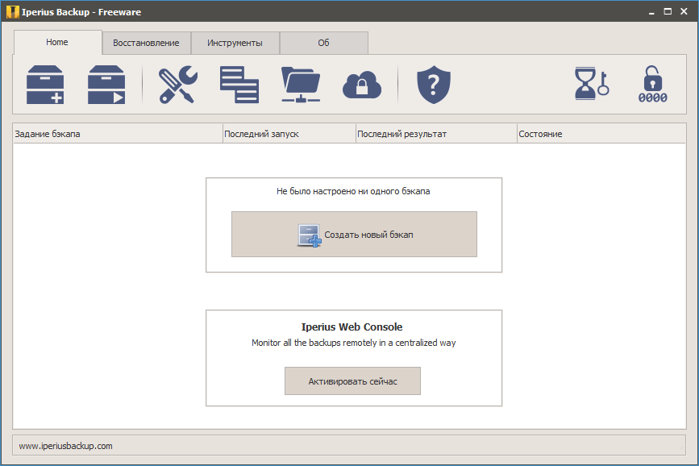Click the Последний результат column header

436,134
